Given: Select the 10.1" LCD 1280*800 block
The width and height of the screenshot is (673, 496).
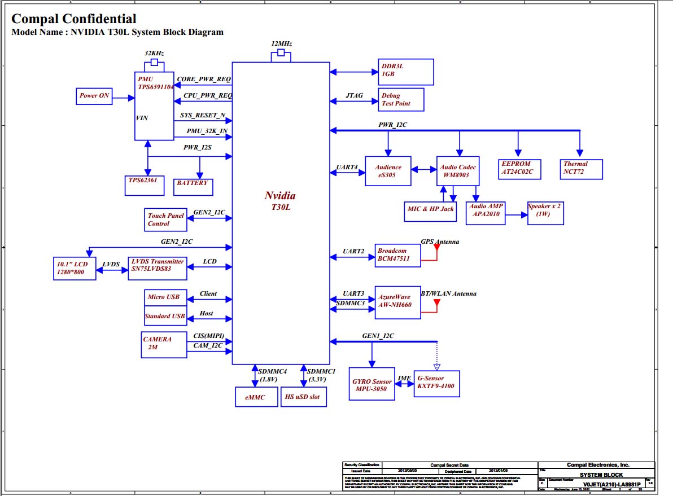Looking at the screenshot, I should click(75, 269).
